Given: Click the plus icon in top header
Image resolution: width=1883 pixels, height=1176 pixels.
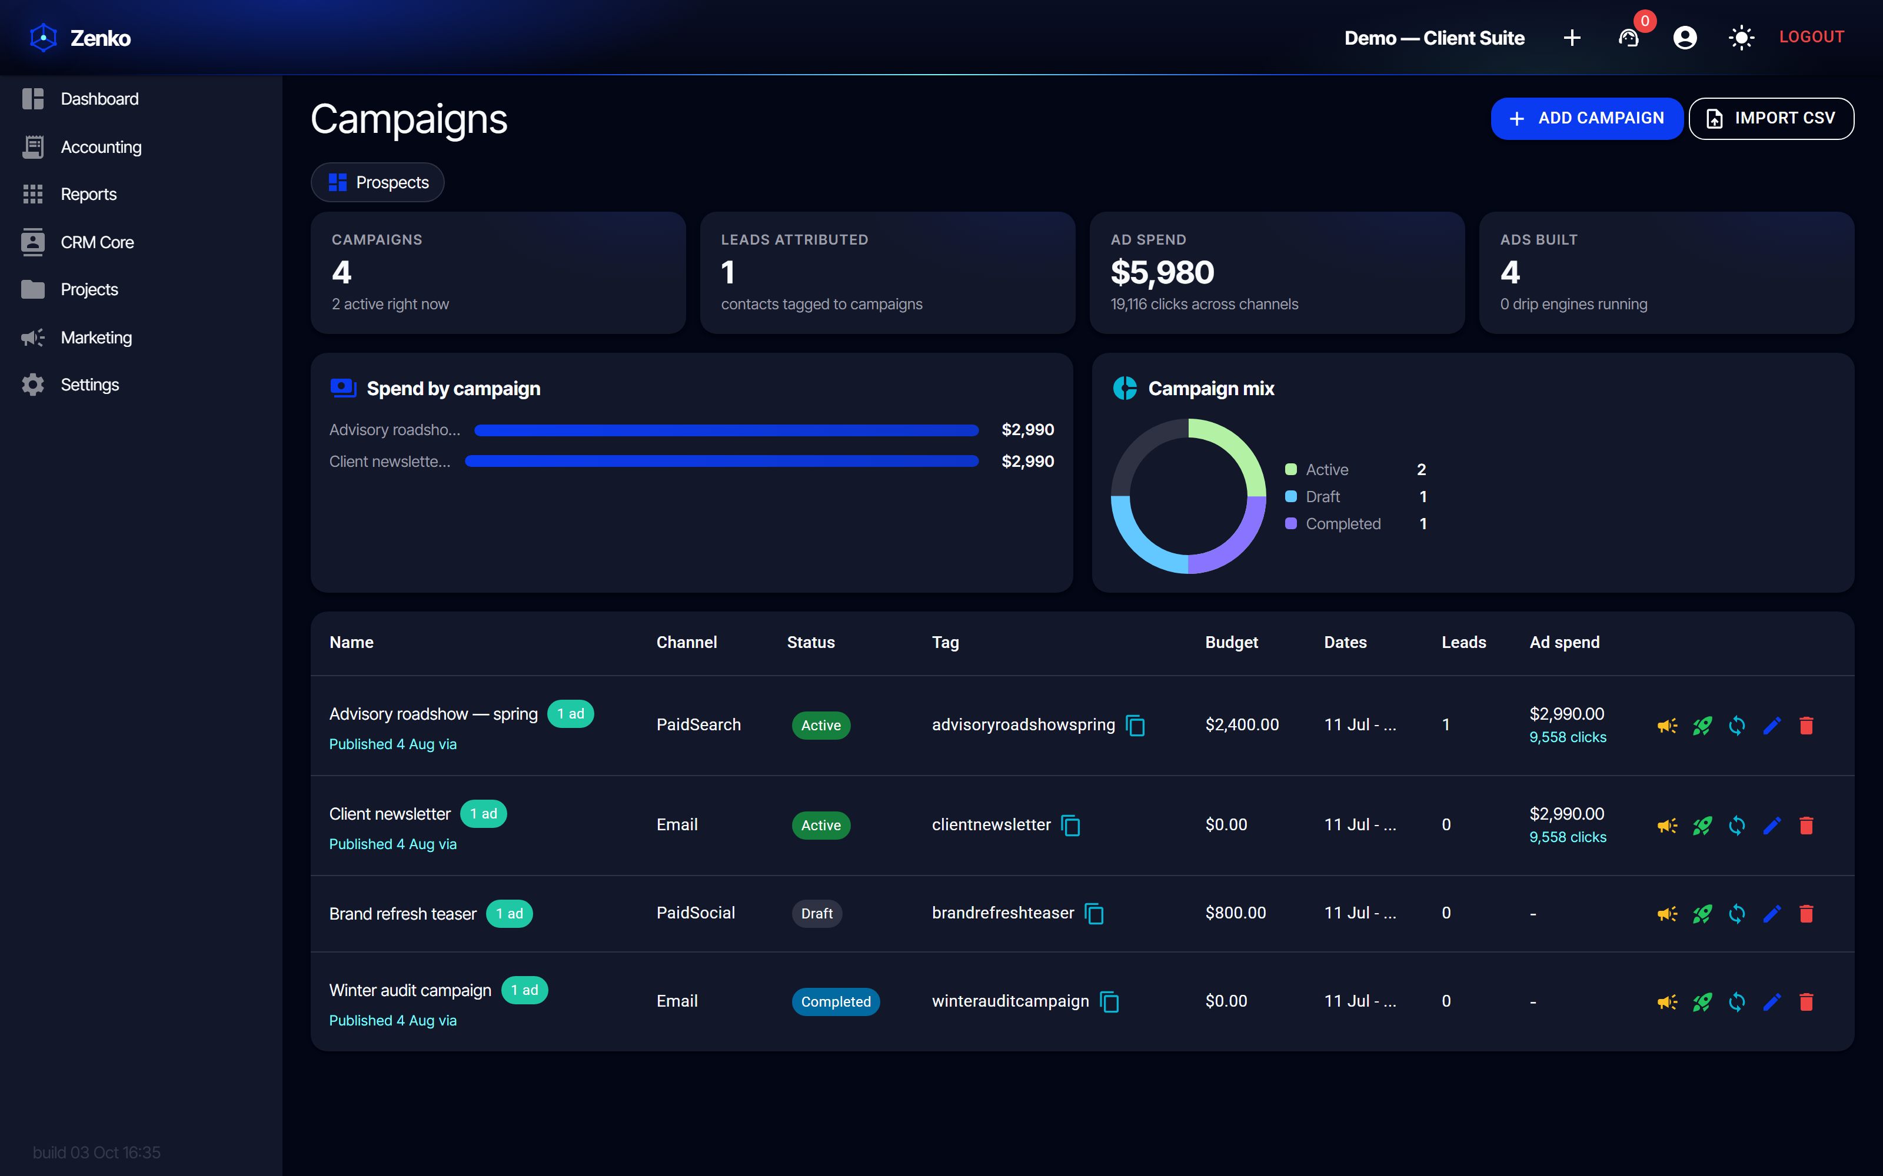Looking at the screenshot, I should (1572, 37).
